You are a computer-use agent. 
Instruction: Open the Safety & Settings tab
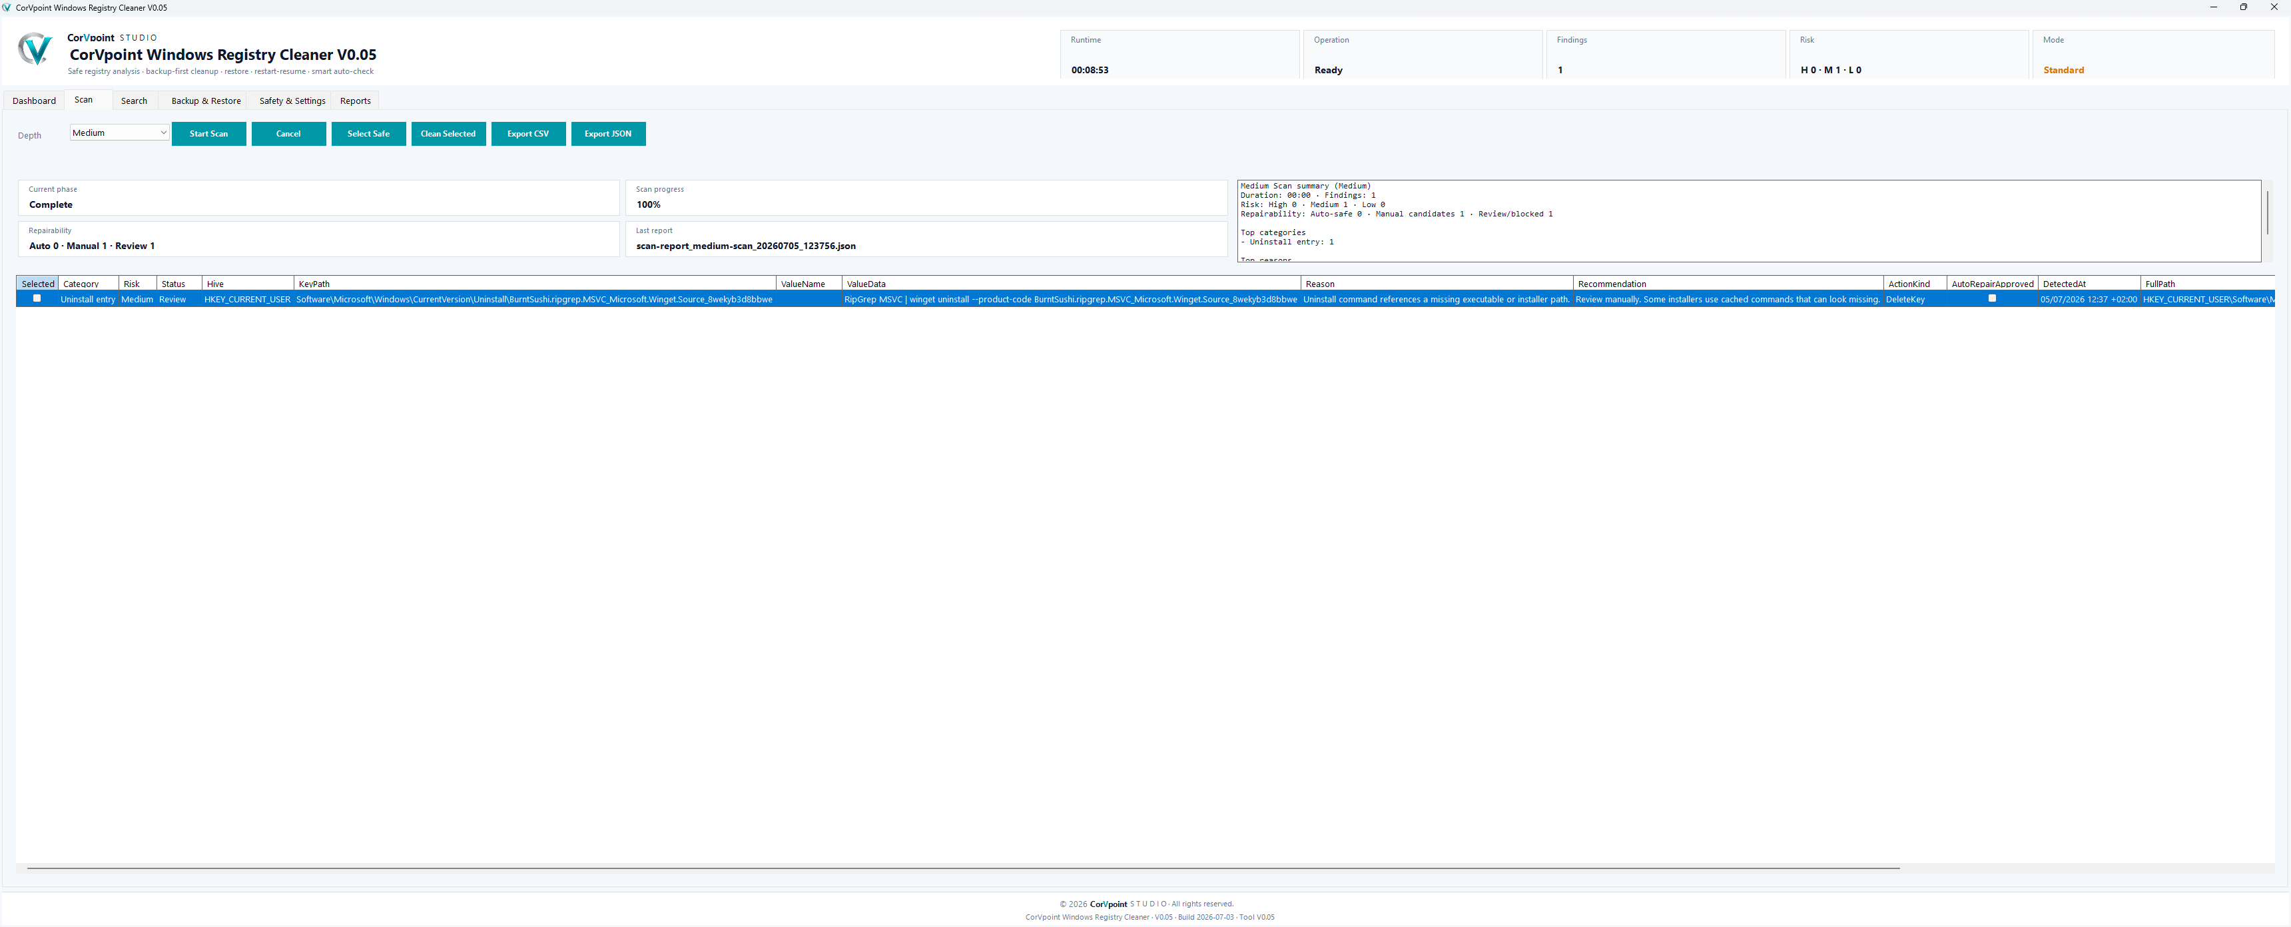coord(292,101)
